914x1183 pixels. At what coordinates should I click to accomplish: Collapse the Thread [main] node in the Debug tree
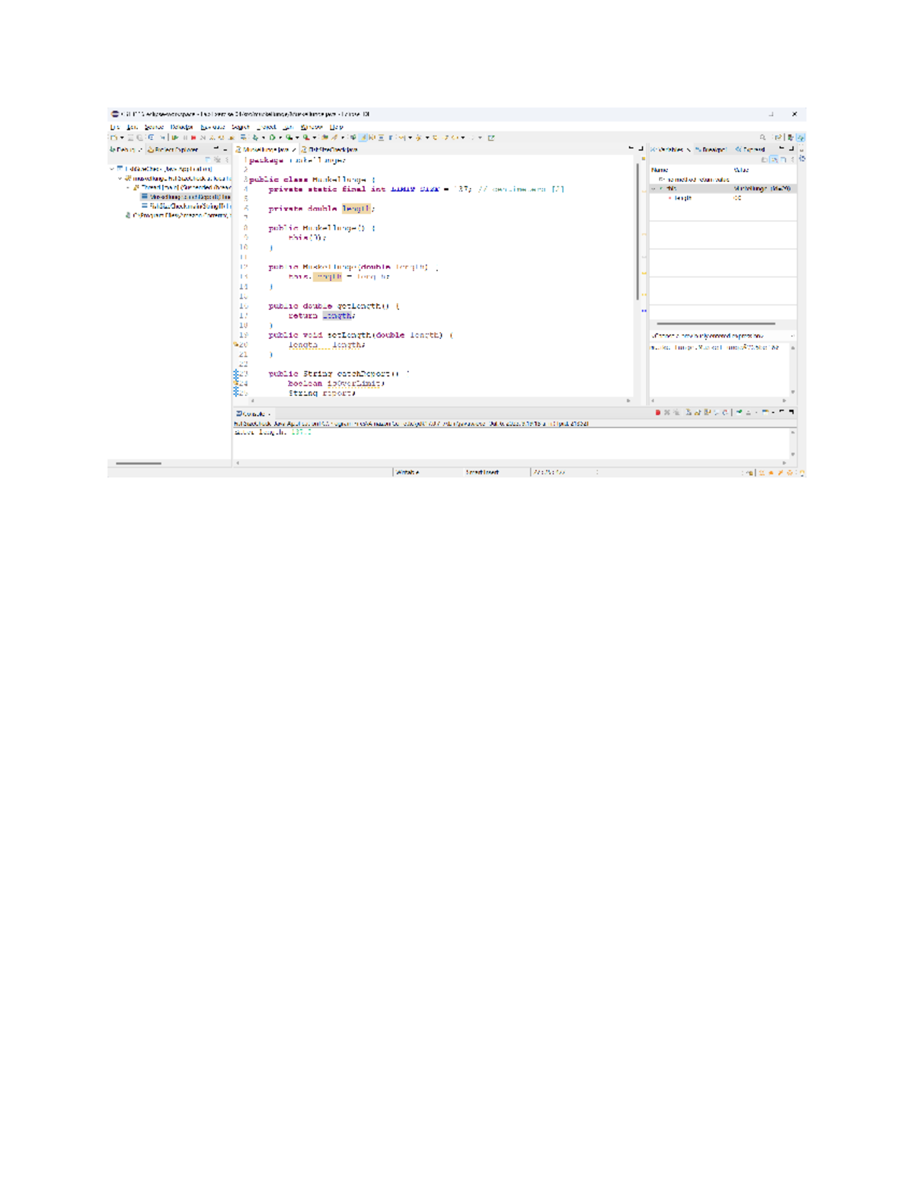point(128,187)
